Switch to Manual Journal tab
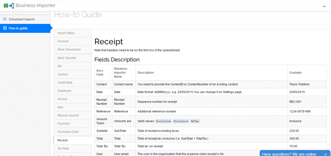The height and width of the screenshot is (156, 331). tap(73, 115)
